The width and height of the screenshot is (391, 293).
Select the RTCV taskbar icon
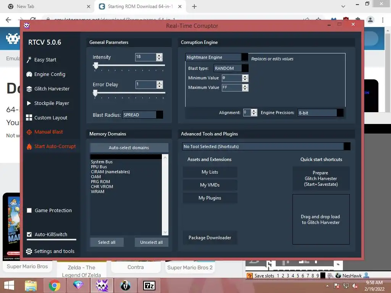102,285
